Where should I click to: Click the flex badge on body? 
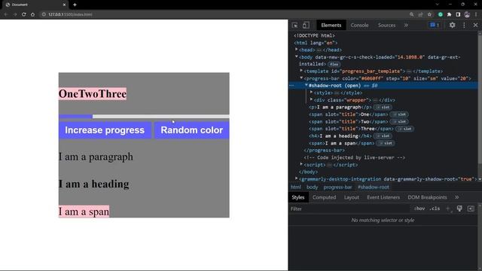click(x=334, y=64)
